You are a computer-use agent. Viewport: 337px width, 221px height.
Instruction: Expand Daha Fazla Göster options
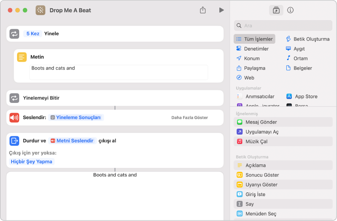click(190, 118)
